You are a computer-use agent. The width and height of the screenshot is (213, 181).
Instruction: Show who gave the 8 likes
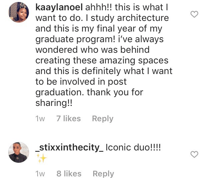pos(69,174)
